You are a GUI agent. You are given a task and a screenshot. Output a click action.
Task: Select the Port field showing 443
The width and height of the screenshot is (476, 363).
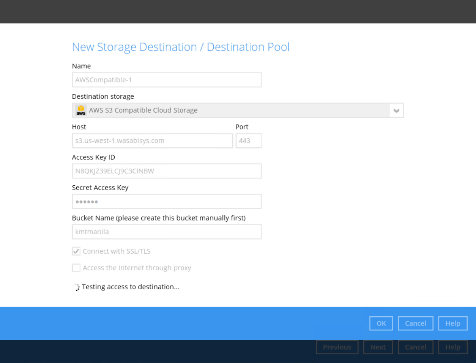pyautogui.click(x=248, y=141)
